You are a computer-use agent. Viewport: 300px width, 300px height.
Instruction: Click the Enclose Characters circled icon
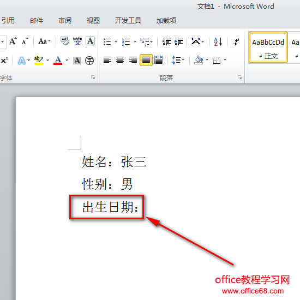tap(89, 61)
